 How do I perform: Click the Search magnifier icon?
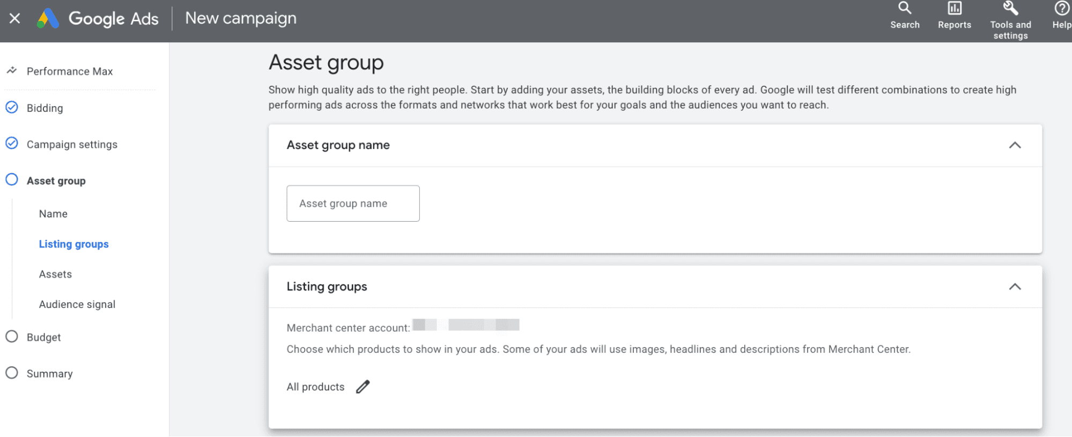click(905, 9)
